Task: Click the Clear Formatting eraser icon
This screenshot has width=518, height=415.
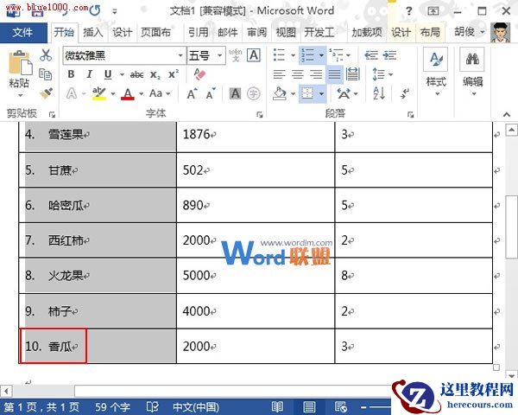Action: click(x=199, y=74)
